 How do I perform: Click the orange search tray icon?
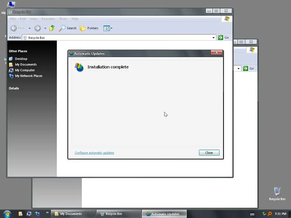[x=270, y=214]
